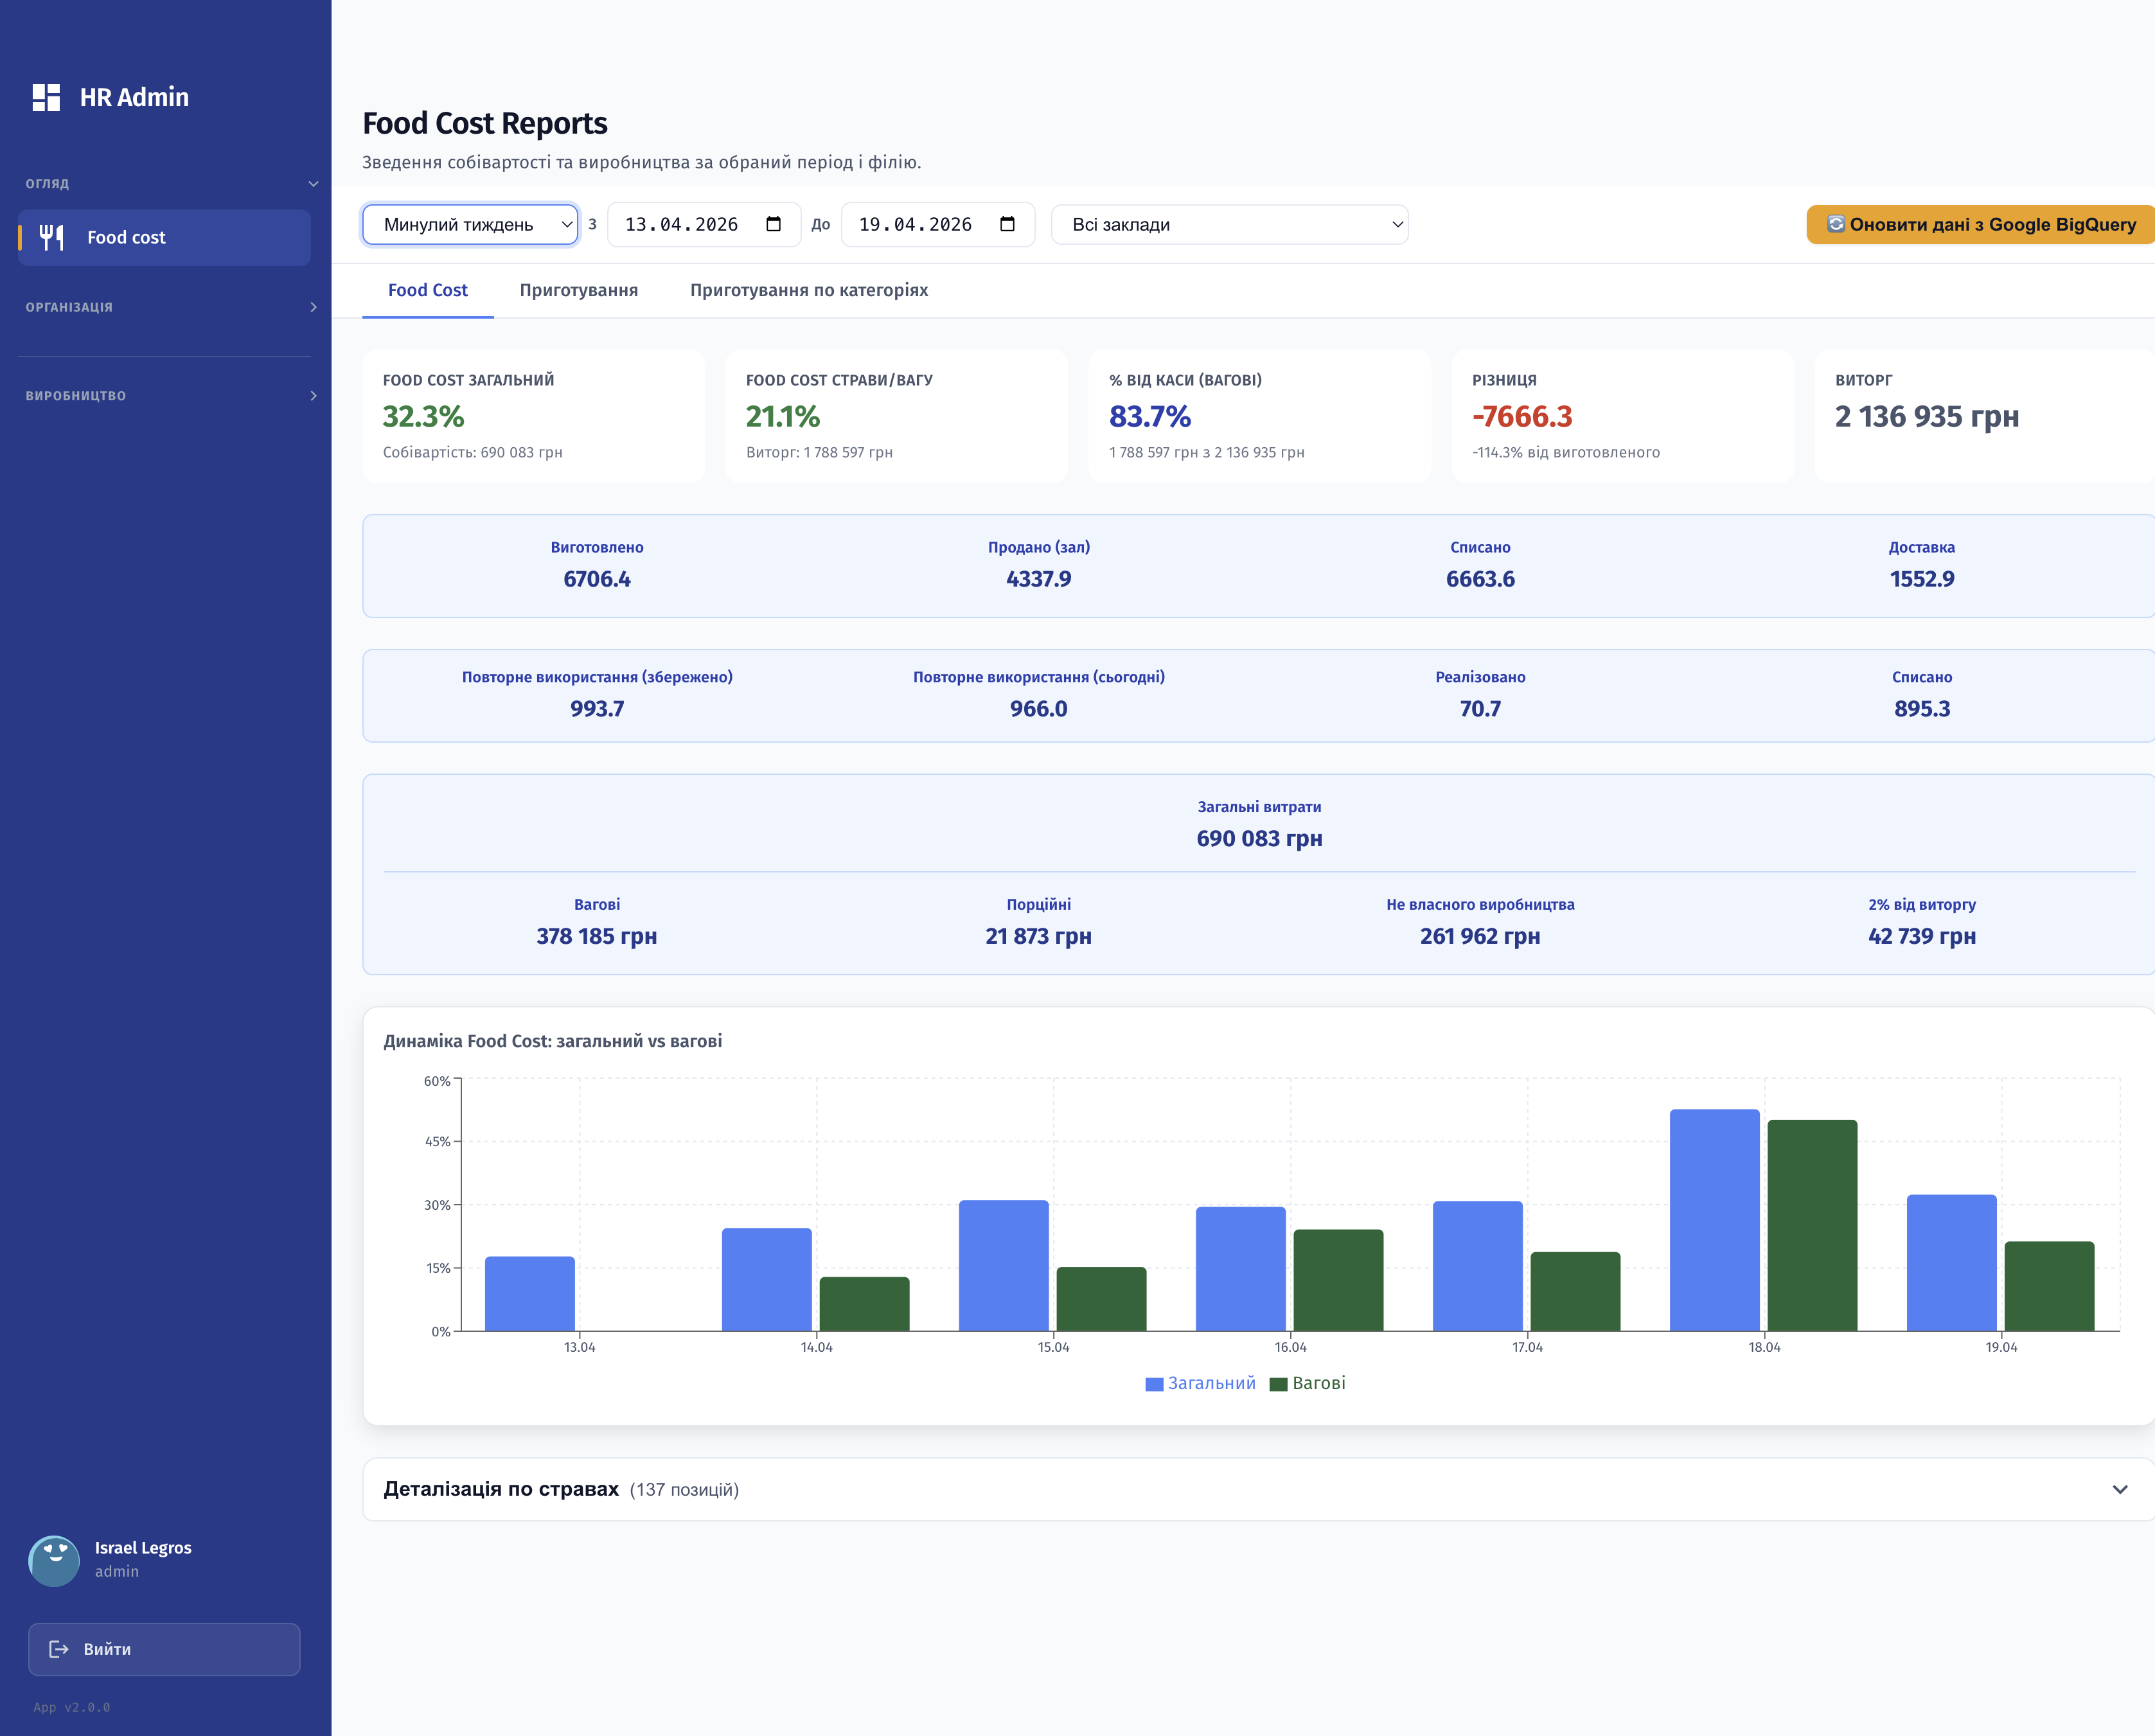Click the Порційні 21 873 грн value
The width and height of the screenshot is (2155, 1736).
coord(1039,936)
